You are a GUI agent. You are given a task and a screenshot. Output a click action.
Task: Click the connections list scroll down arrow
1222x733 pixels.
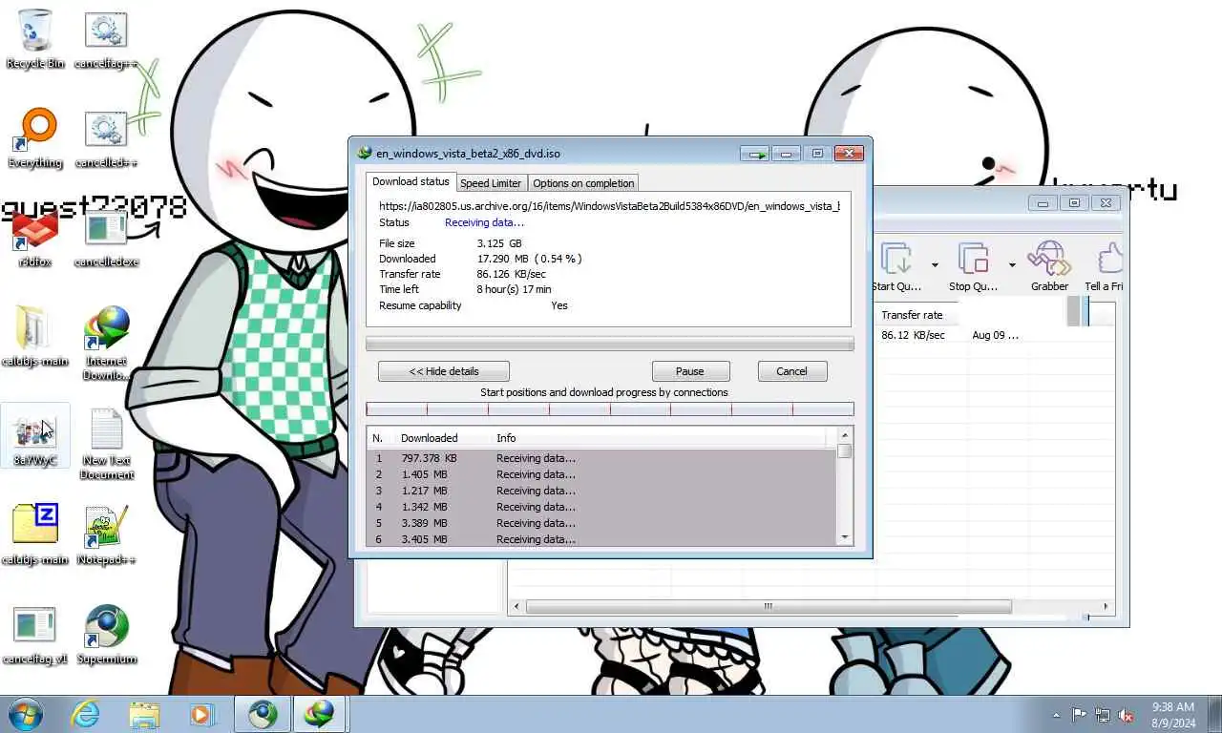pos(845,537)
